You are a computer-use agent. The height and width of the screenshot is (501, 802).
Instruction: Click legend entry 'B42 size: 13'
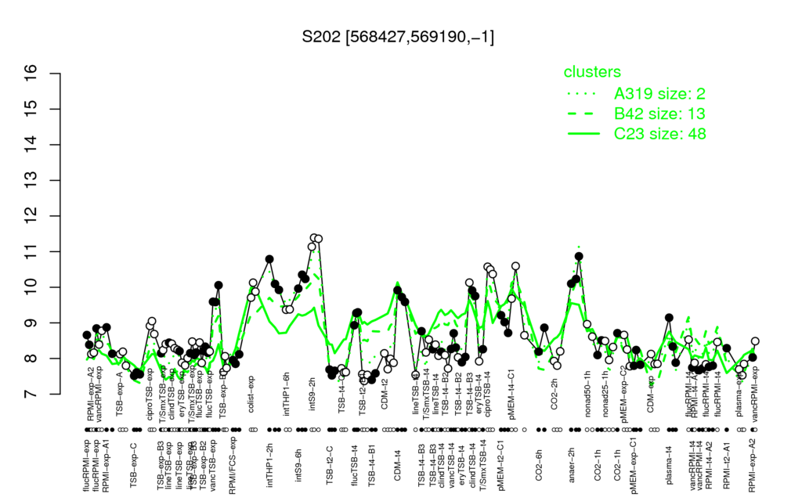[659, 114]
